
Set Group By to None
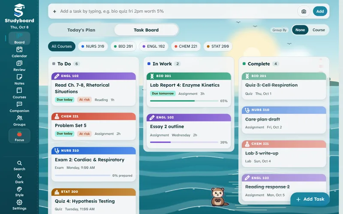300,30
